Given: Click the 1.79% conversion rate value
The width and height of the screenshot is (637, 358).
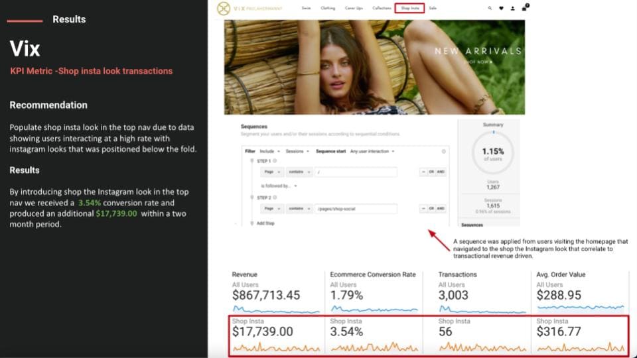Looking at the screenshot, I should click(346, 295).
